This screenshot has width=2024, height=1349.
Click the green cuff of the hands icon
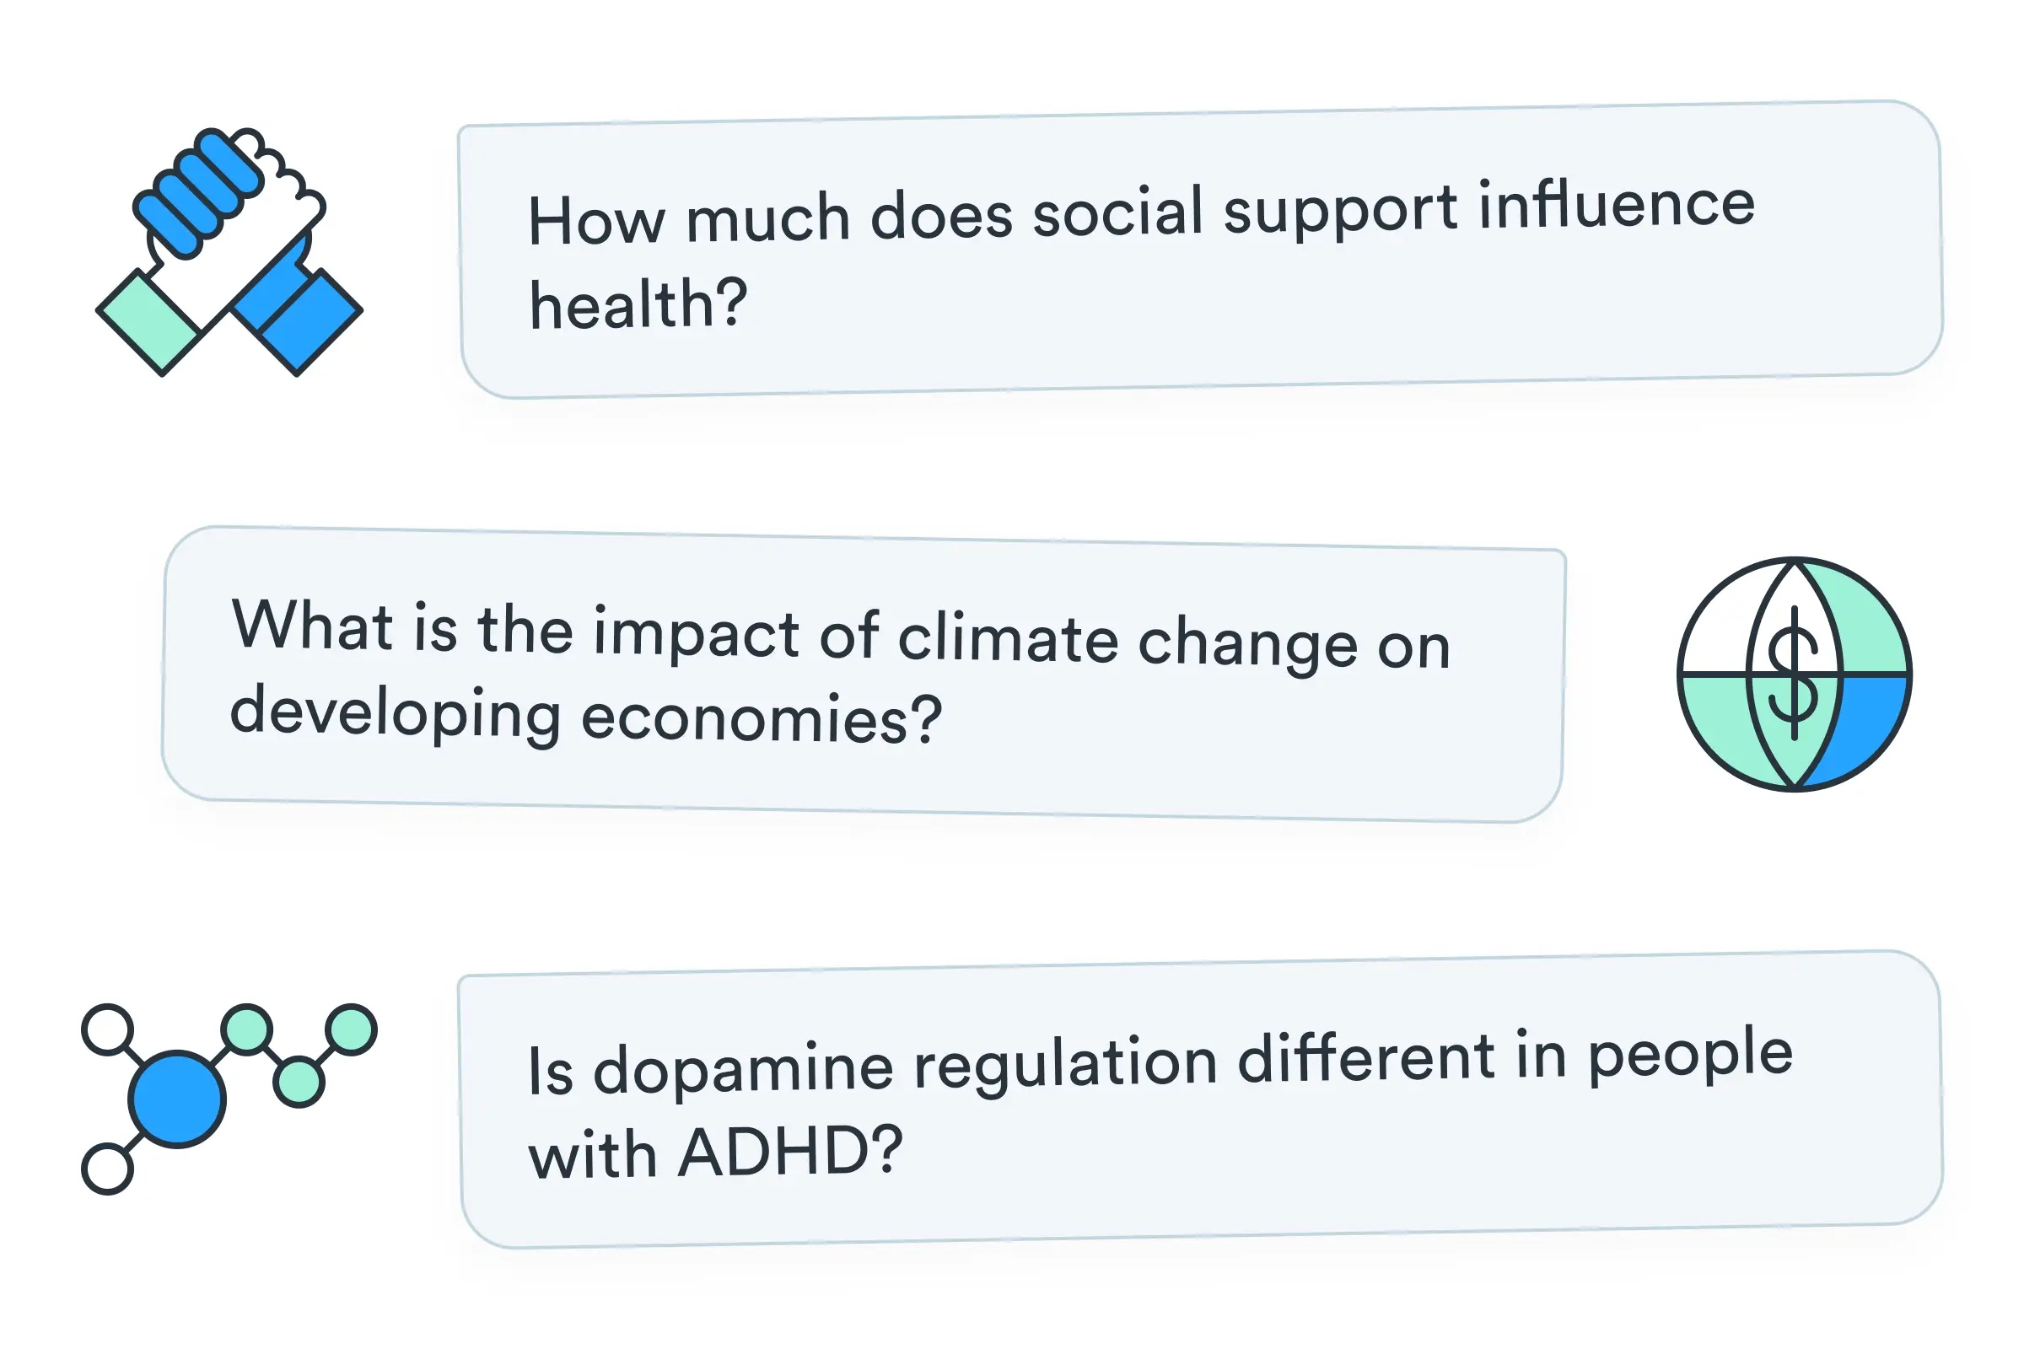[148, 323]
